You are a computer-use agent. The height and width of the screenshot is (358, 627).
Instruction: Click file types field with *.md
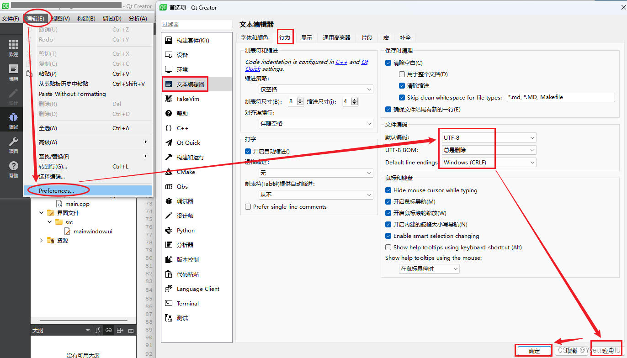(x=561, y=97)
